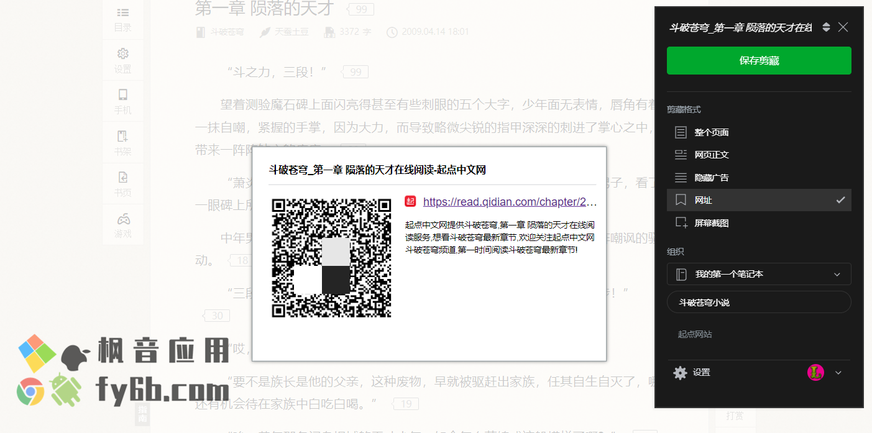Open 书页 sidebar icon
Image resolution: width=872 pixels, height=433 pixels.
122,184
